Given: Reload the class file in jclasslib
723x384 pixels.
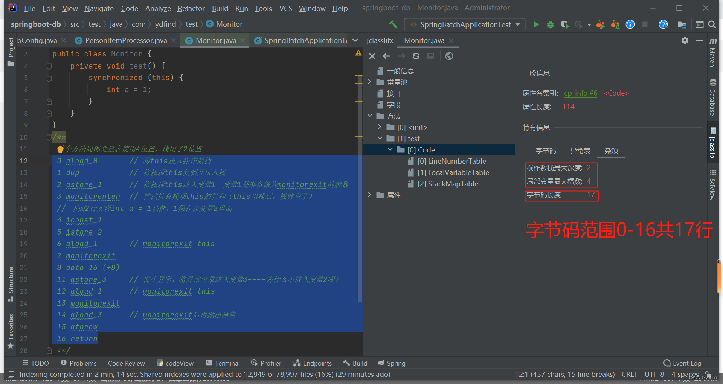Looking at the screenshot, I should 416,56.
